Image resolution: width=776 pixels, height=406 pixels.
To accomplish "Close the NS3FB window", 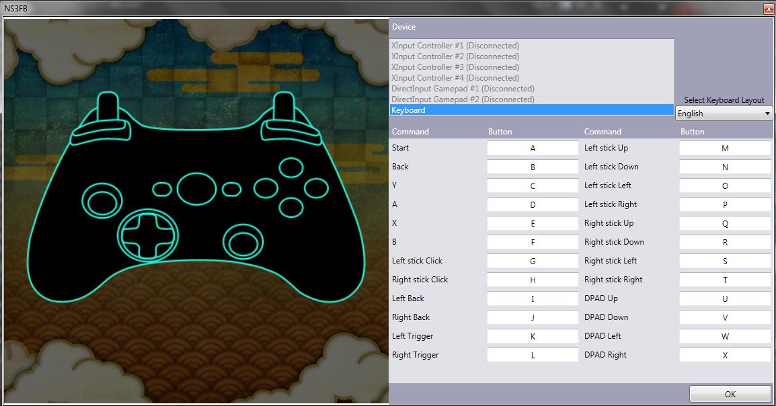I will (x=768, y=9).
